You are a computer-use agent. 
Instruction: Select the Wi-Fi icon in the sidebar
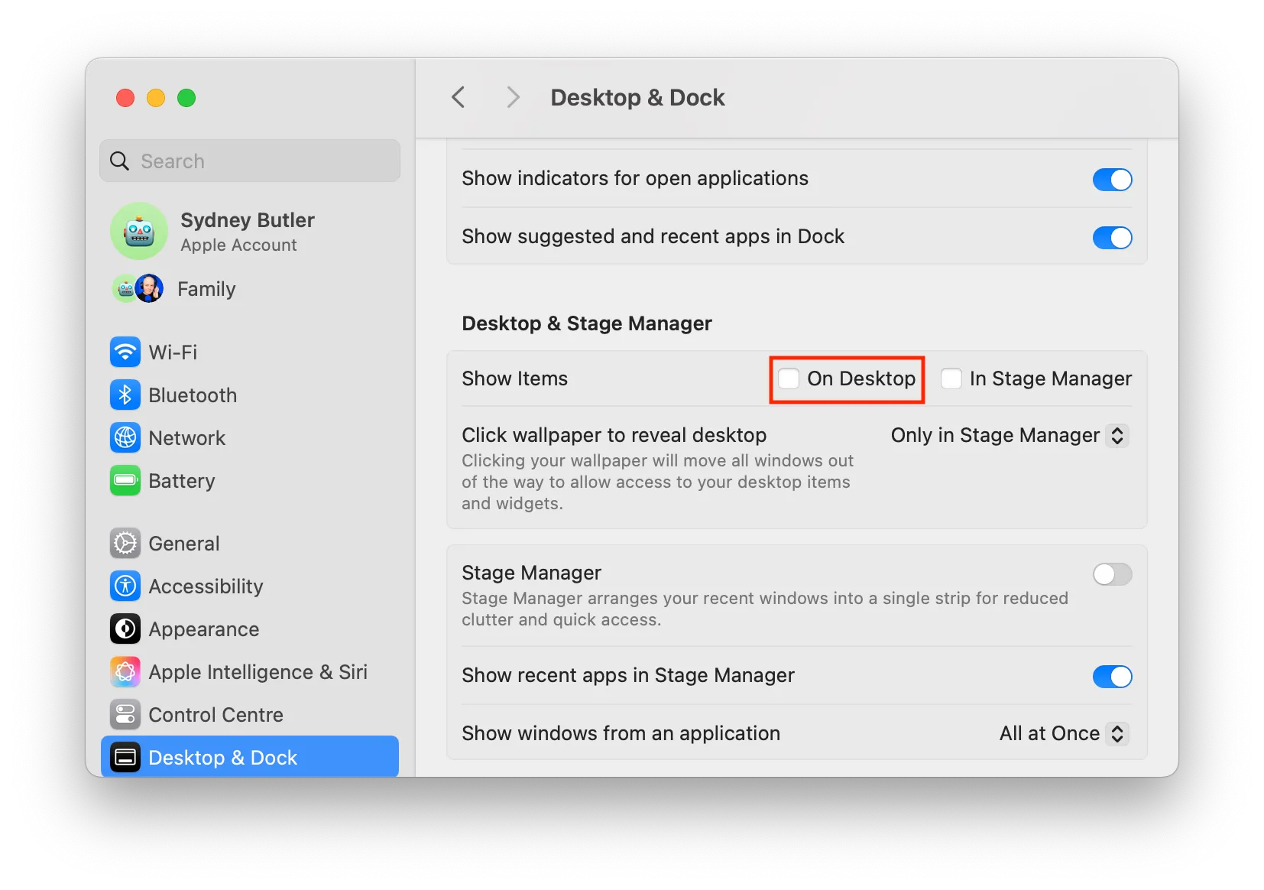125,352
